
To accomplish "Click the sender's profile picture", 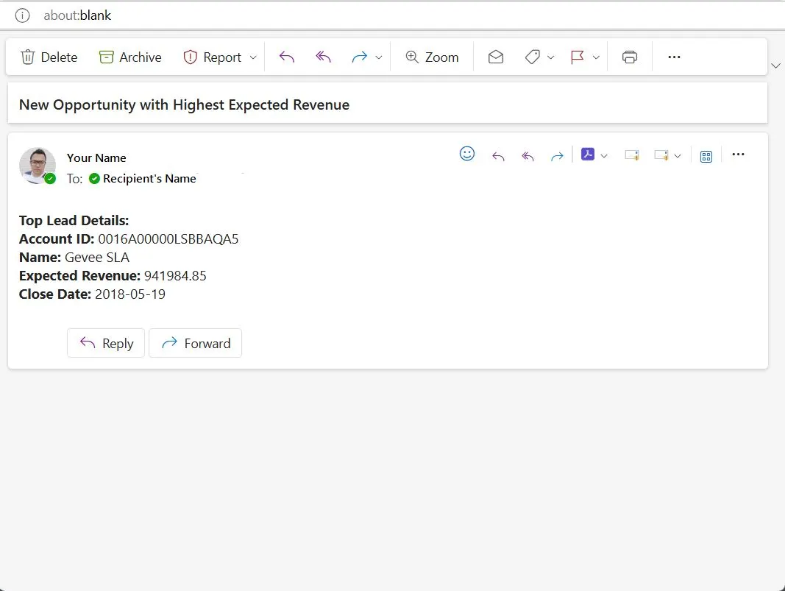I will [38, 166].
